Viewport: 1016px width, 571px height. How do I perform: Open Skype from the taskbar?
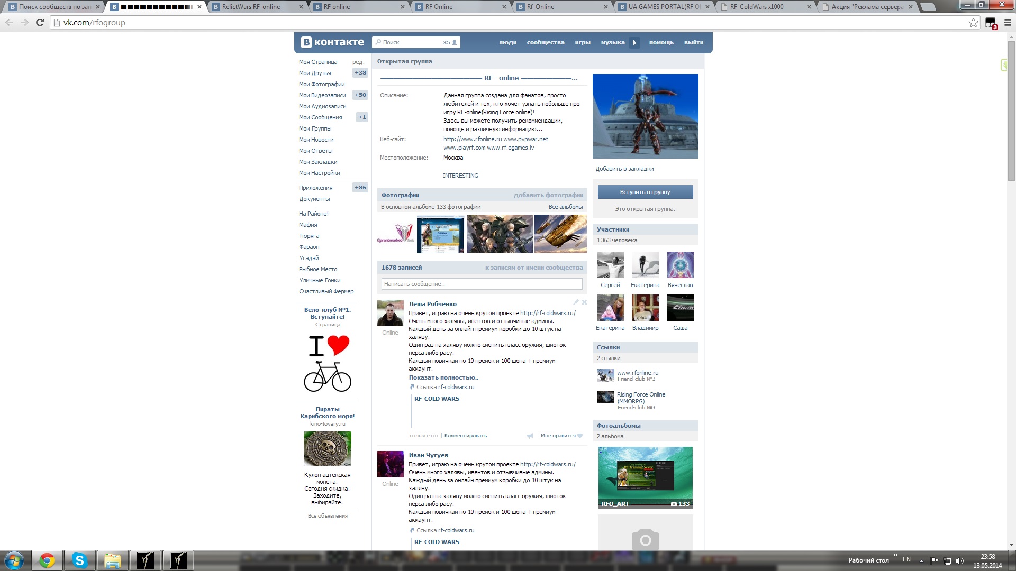coord(79,560)
